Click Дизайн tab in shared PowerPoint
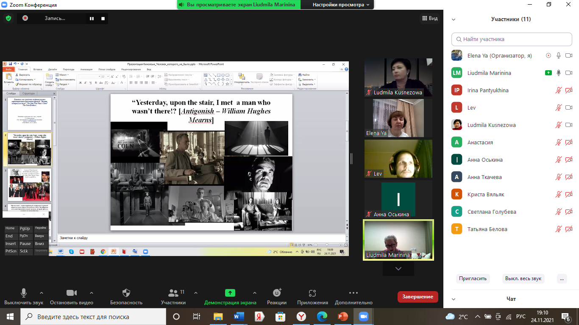The height and width of the screenshot is (325, 579). pos(53,69)
